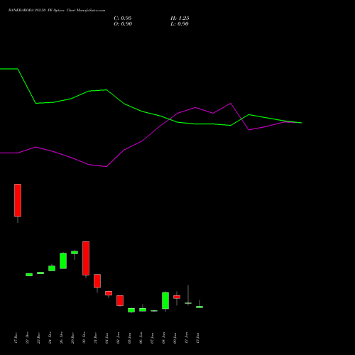This screenshot has width=355, height=355.
Task: Select the tall red candlestick above 17 Dec
Action: click(18, 200)
